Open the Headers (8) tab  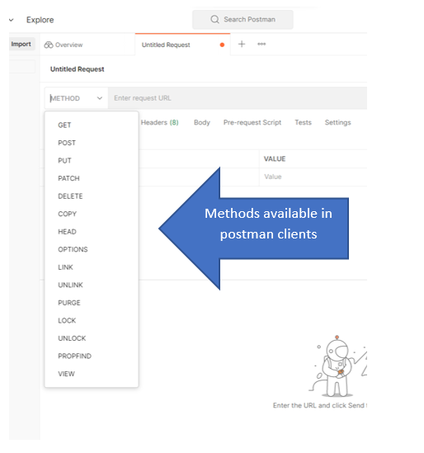pos(160,122)
